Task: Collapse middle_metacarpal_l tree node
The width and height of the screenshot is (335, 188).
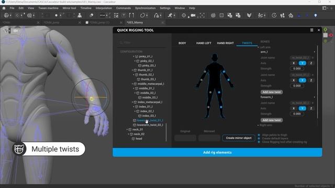Action: pyautogui.click(x=132, y=84)
